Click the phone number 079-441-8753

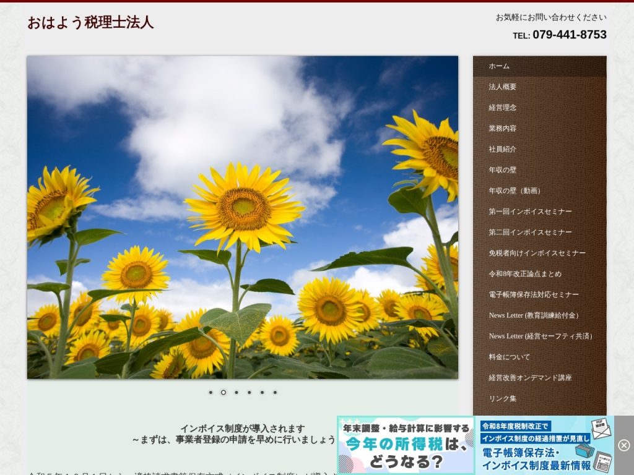(x=570, y=35)
